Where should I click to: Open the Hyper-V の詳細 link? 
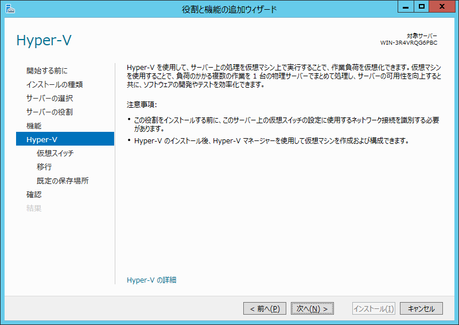151,280
